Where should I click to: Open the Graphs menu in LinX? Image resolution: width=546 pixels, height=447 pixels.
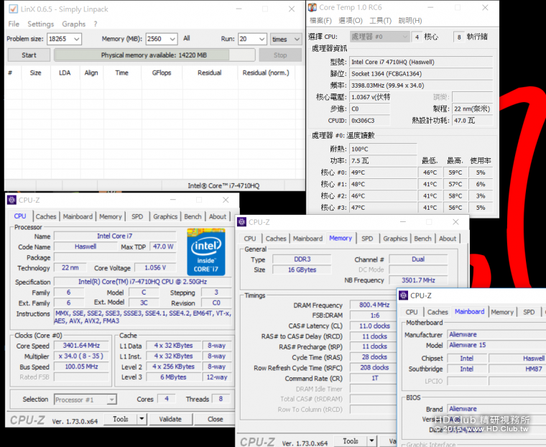pyautogui.click(x=73, y=24)
